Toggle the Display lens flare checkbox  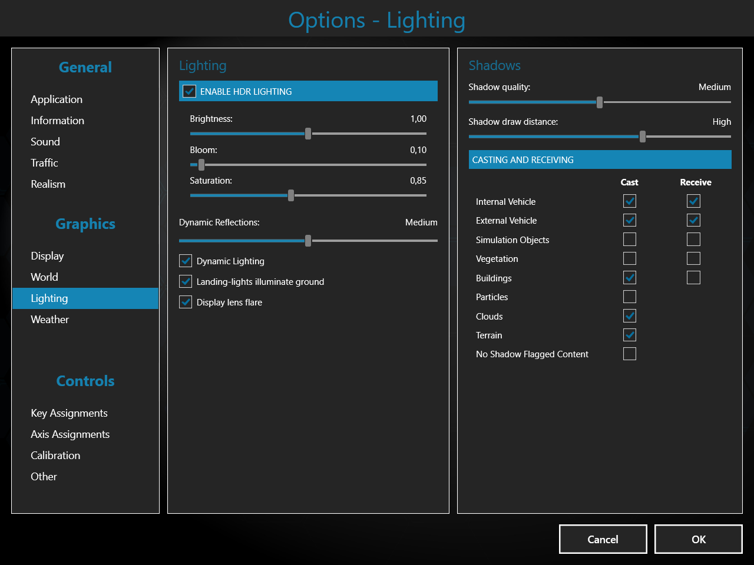[x=186, y=302]
